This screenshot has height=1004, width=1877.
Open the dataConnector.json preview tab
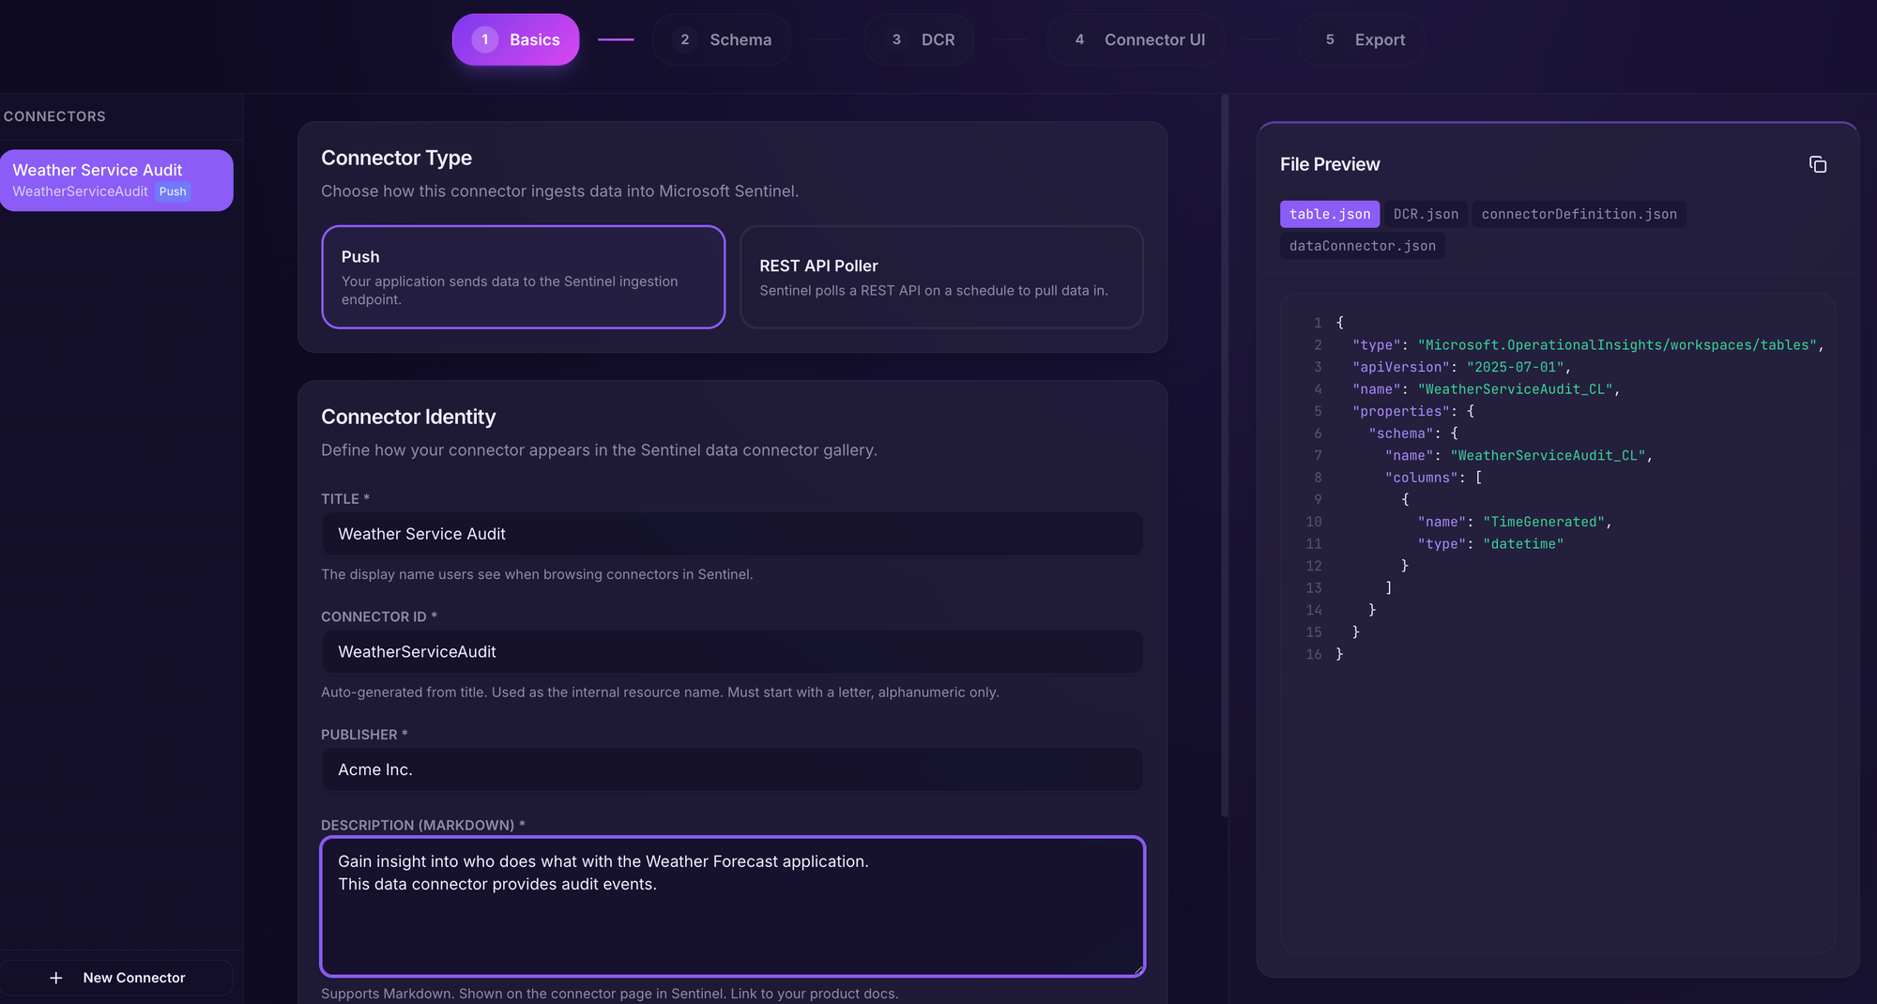pos(1362,246)
